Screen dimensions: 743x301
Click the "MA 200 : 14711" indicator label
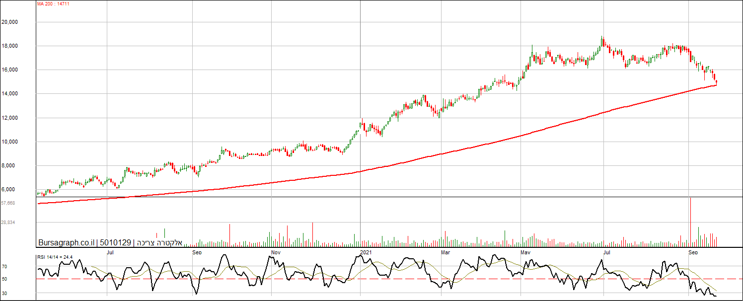[x=53, y=3]
